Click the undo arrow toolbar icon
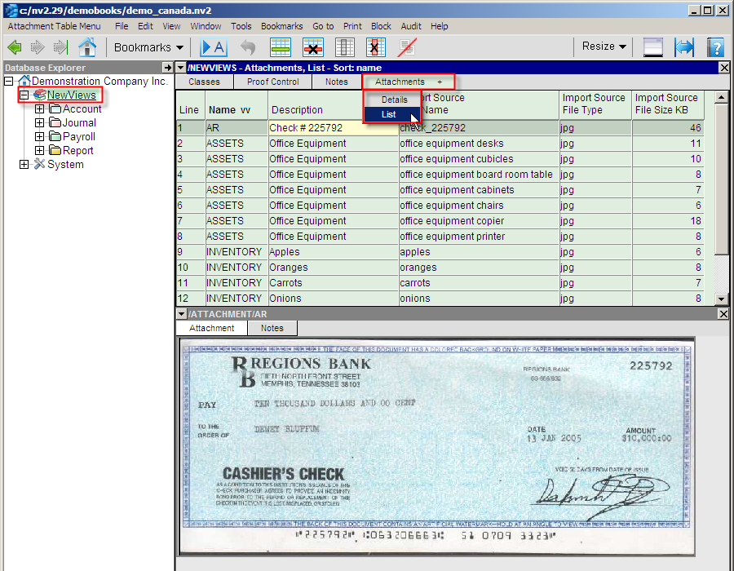This screenshot has height=571, width=734. (248, 47)
